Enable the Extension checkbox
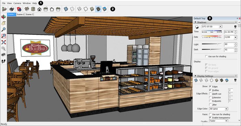Screen dimensions: 241x126 210,97
